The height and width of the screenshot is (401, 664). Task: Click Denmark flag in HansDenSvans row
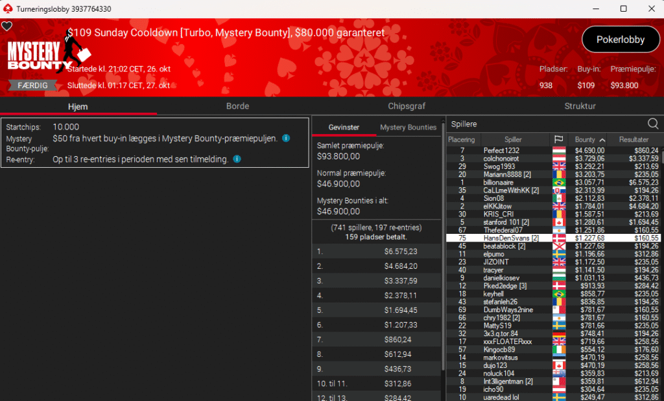pyautogui.click(x=558, y=238)
